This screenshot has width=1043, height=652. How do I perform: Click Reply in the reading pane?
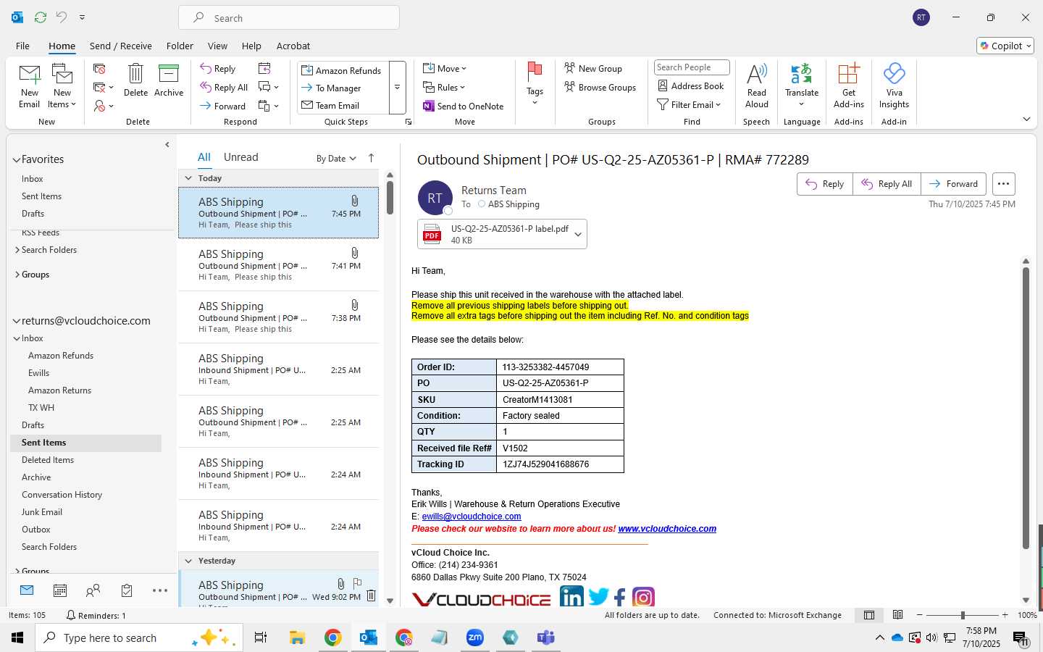pos(825,184)
